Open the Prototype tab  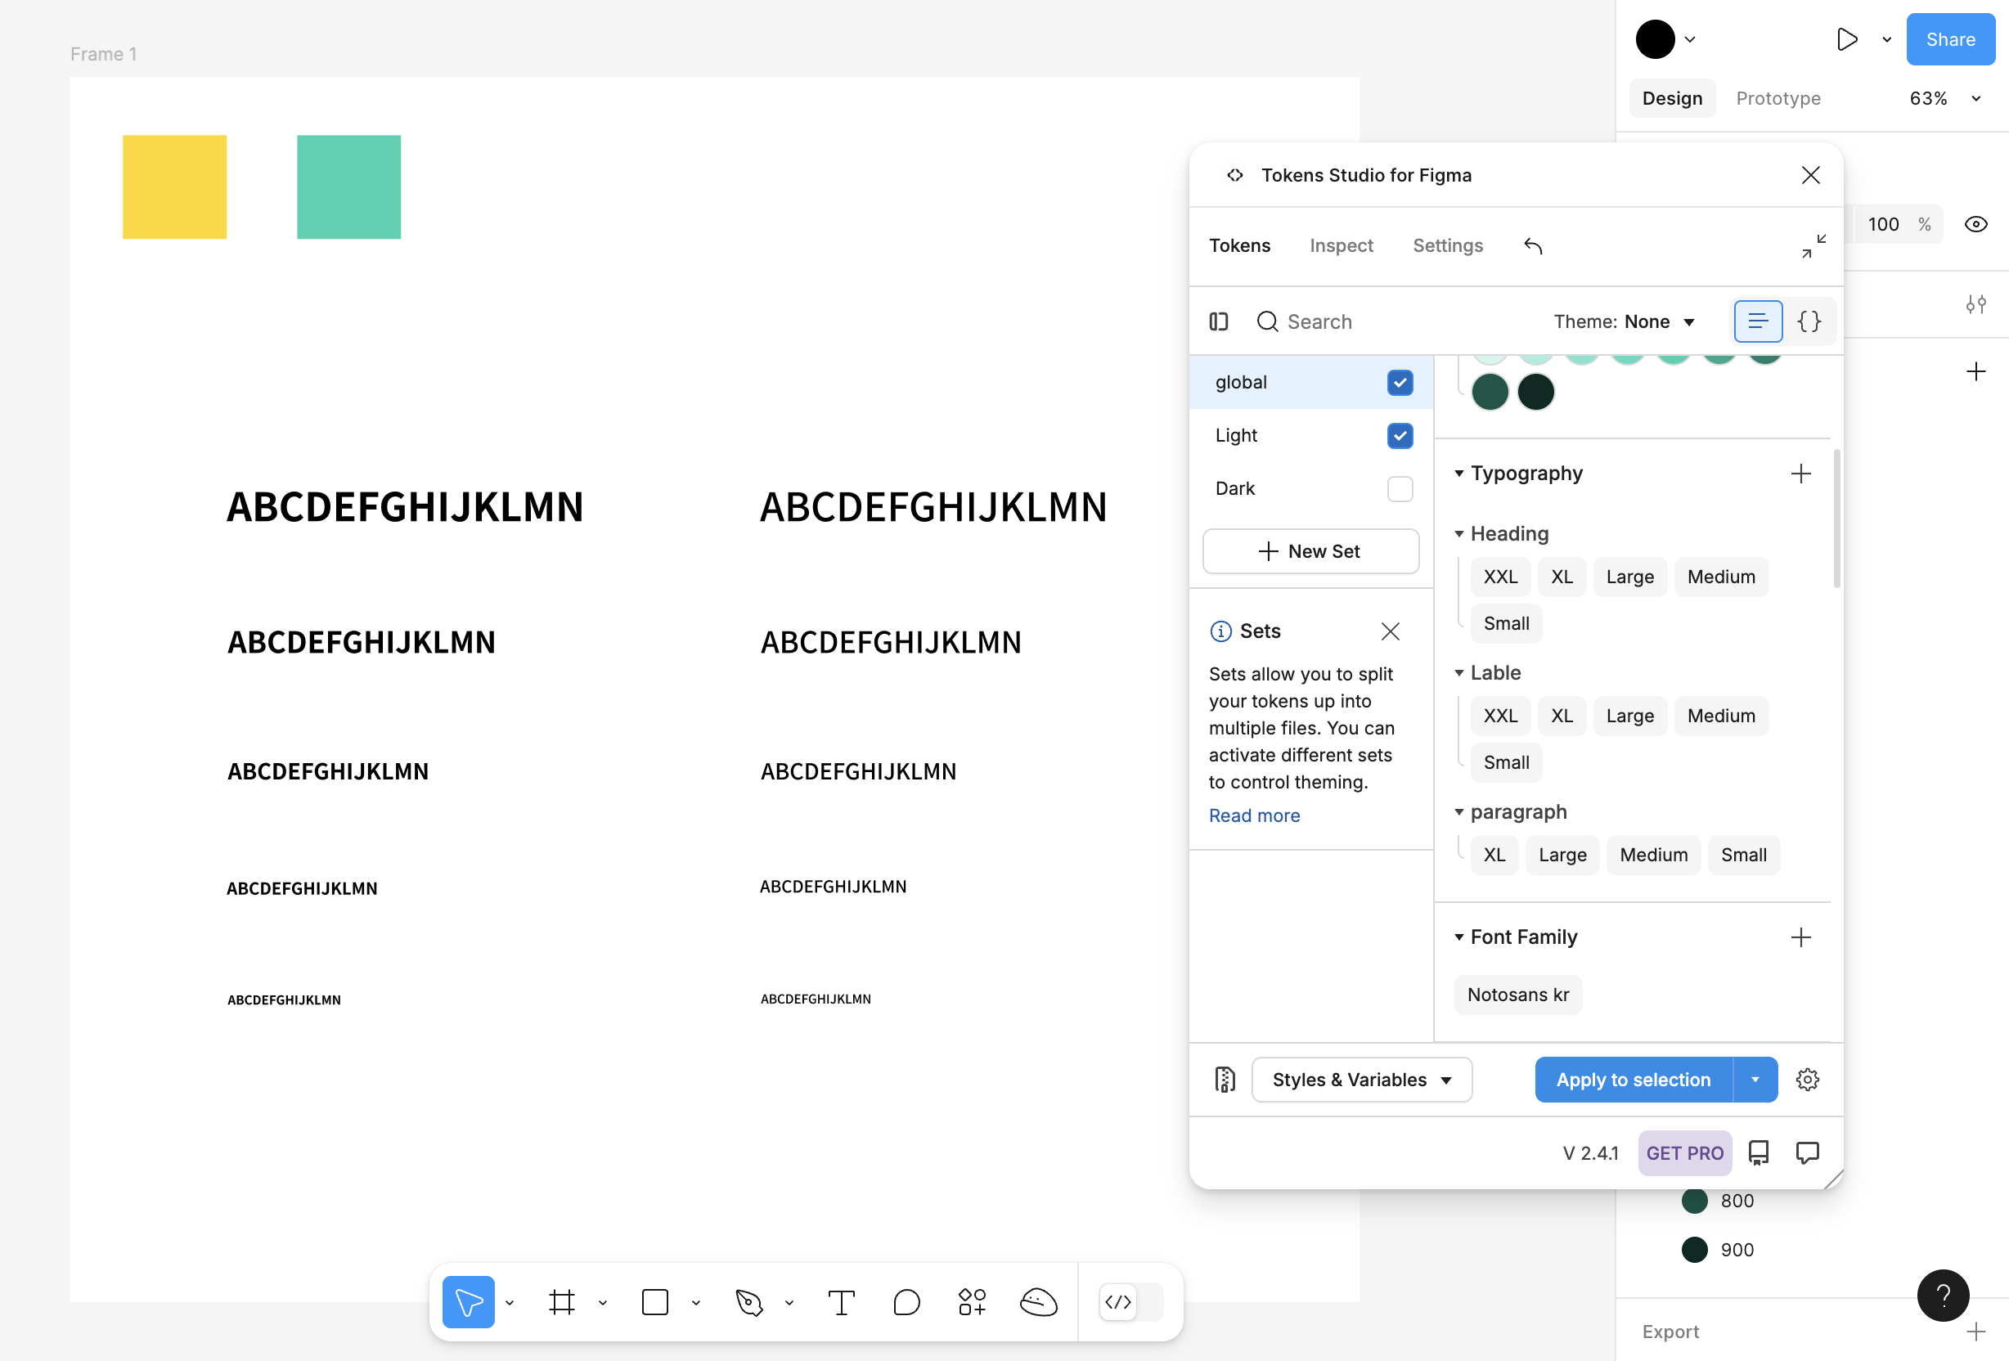click(x=1778, y=98)
